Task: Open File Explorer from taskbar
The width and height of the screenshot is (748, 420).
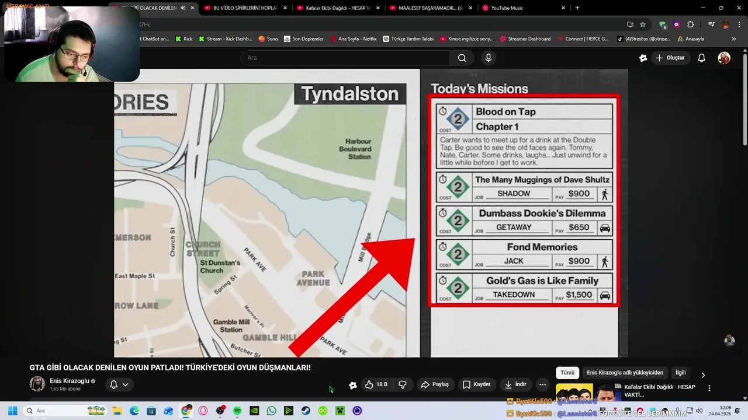Action: pyautogui.click(x=117, y=411)
